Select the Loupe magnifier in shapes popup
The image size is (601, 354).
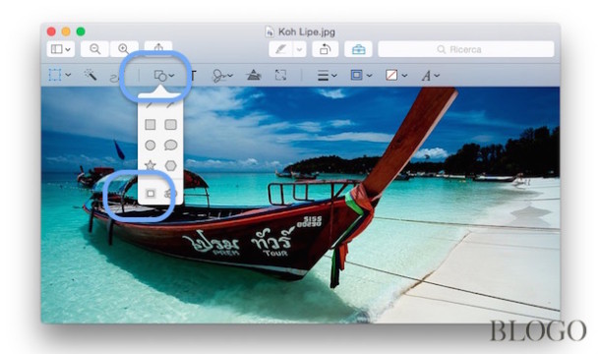(170, 194)
